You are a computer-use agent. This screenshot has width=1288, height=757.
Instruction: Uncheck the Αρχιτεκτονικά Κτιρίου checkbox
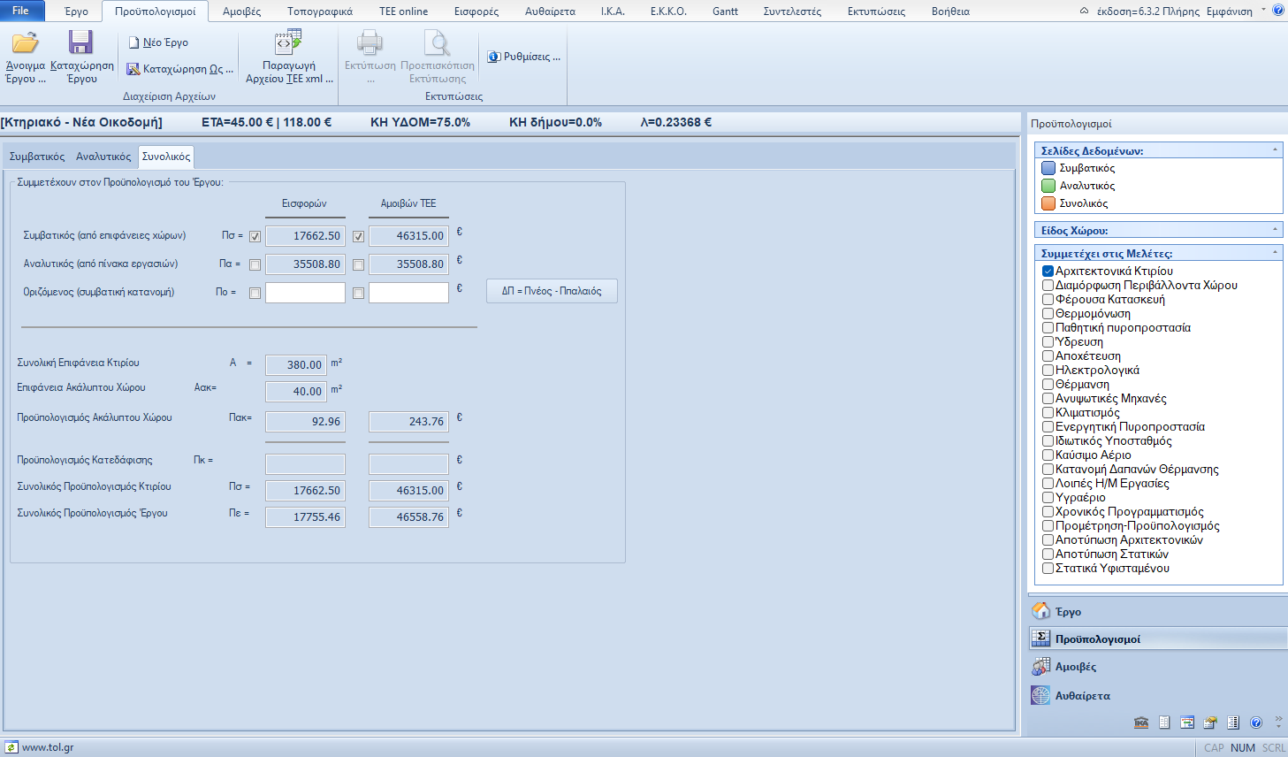[1048, 271]
